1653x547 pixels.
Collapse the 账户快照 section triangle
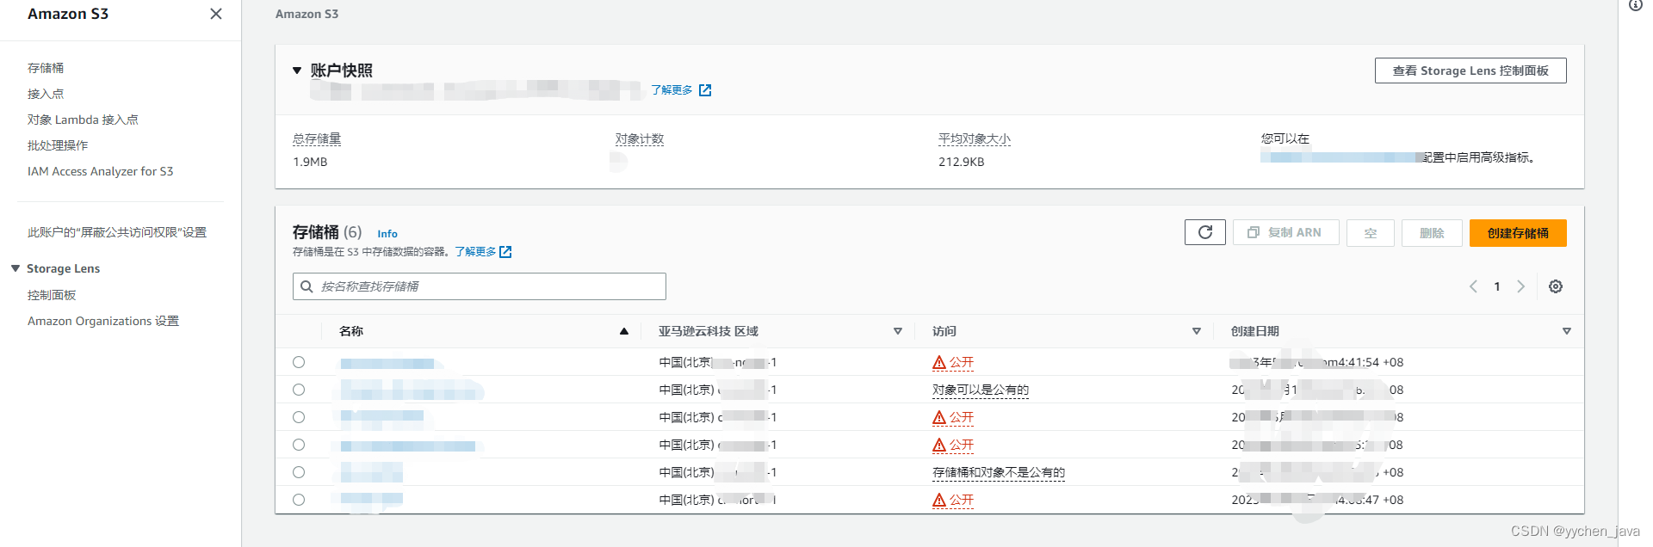(297, 71)
